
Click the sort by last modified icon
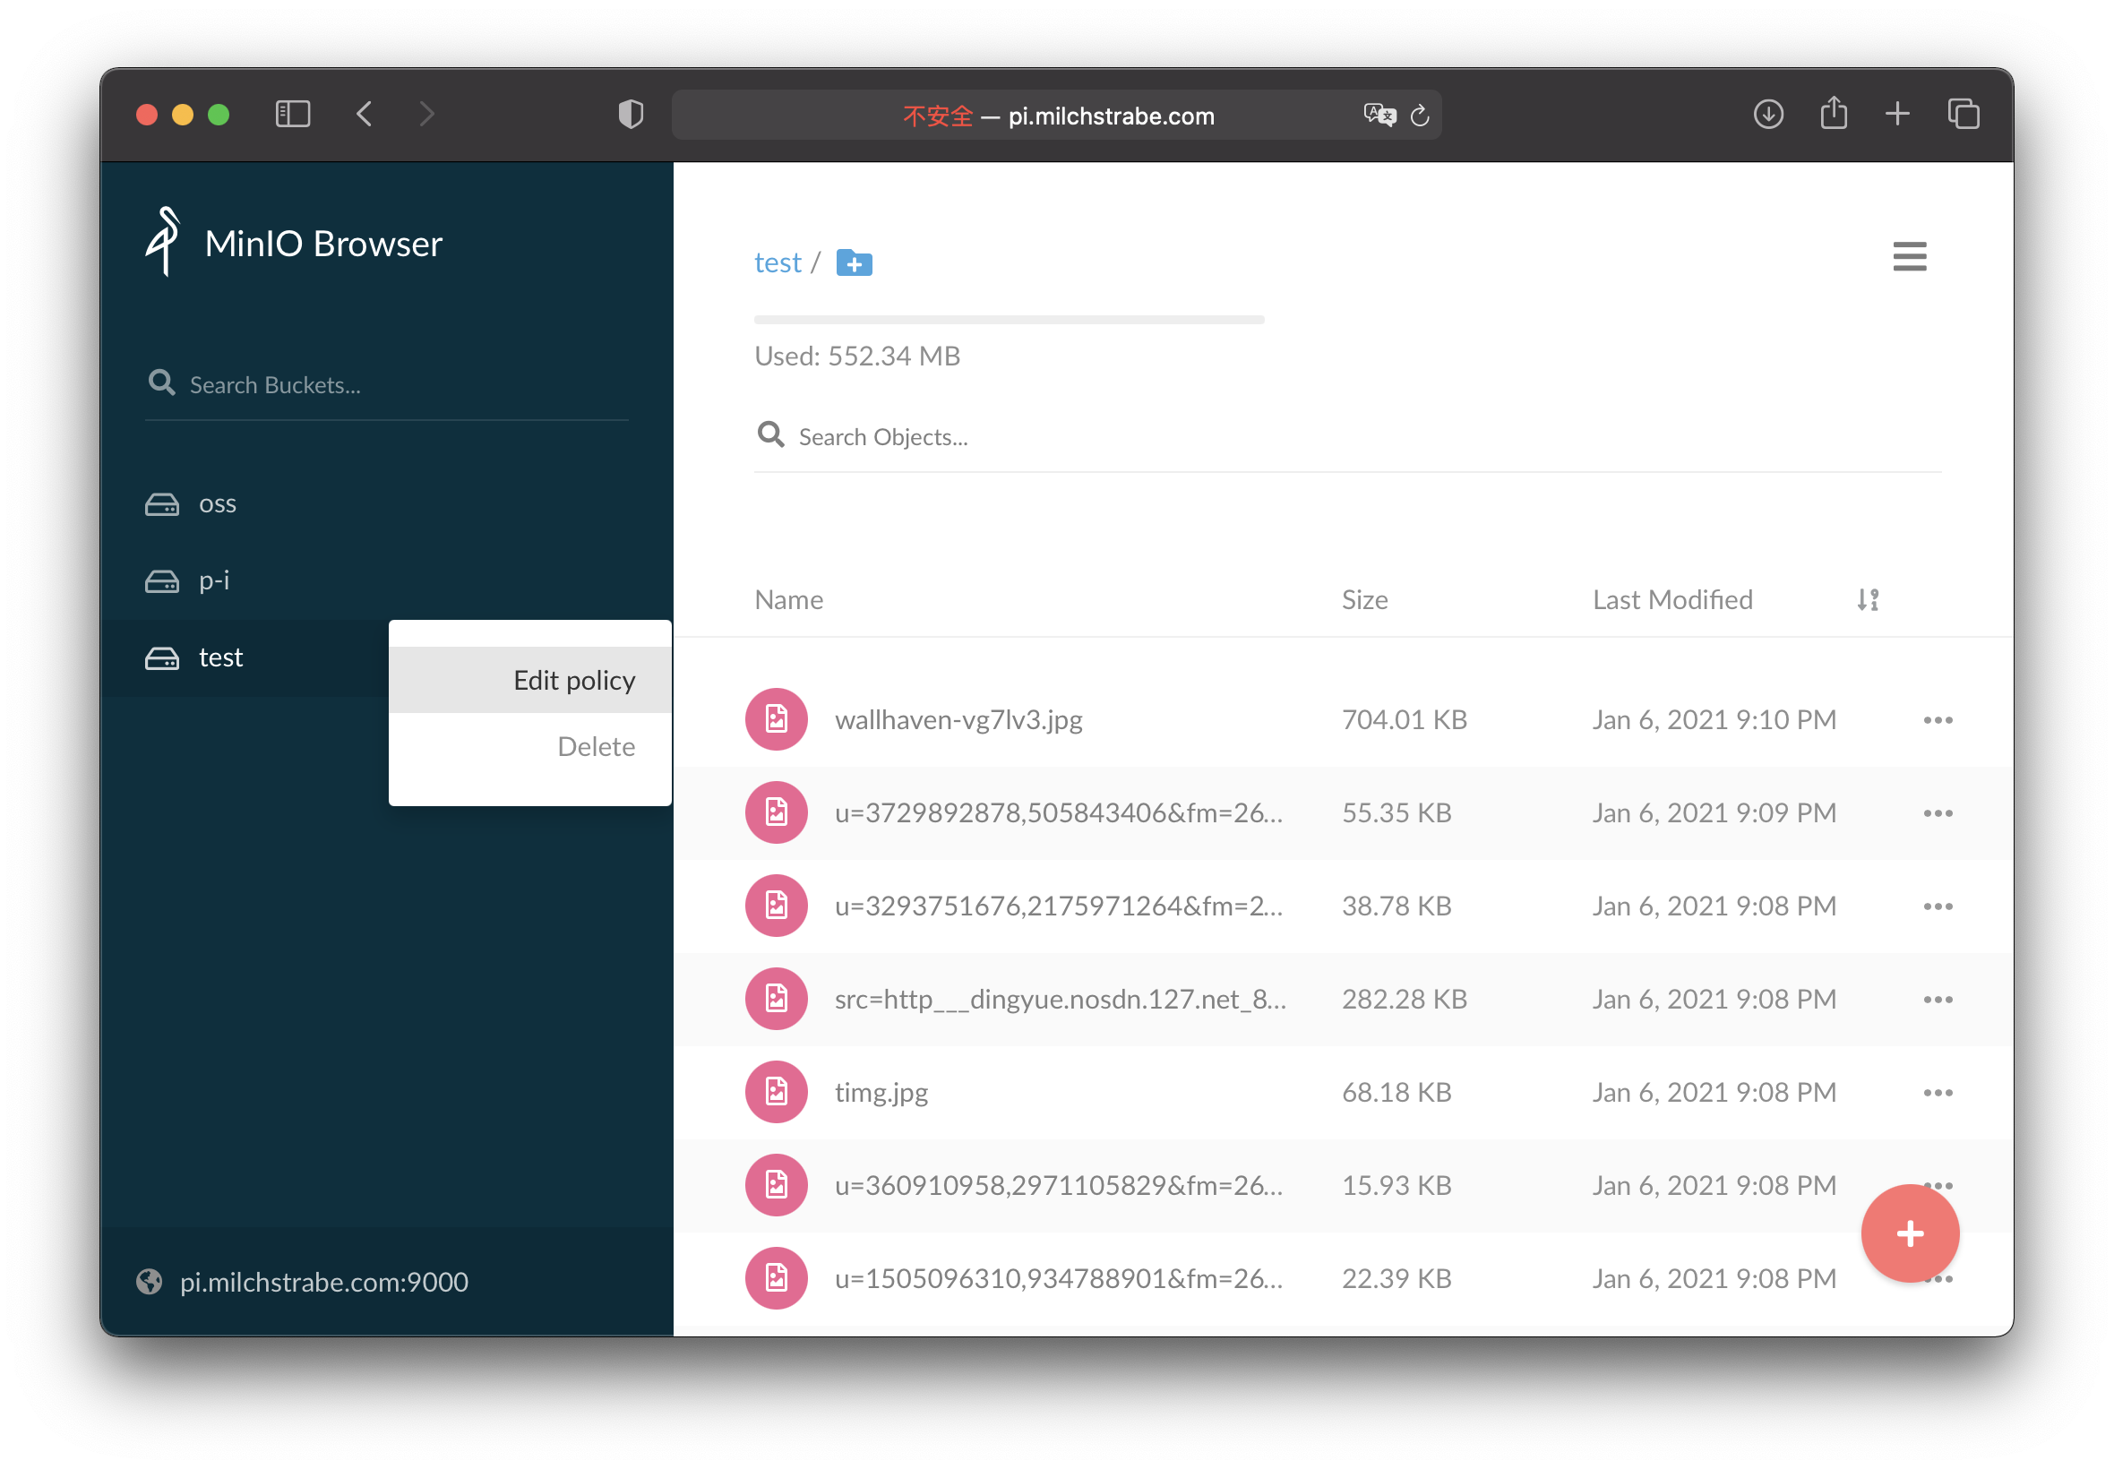click(x=1867, y=600)
